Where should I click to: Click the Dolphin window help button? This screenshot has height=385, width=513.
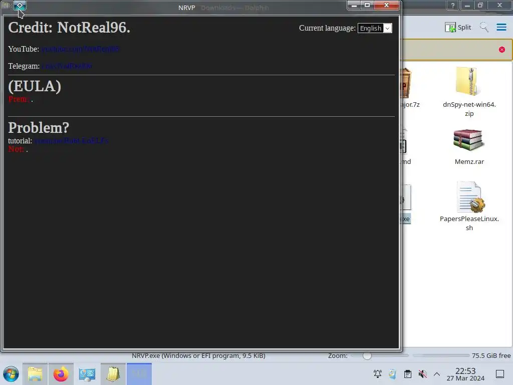point(453,5)
